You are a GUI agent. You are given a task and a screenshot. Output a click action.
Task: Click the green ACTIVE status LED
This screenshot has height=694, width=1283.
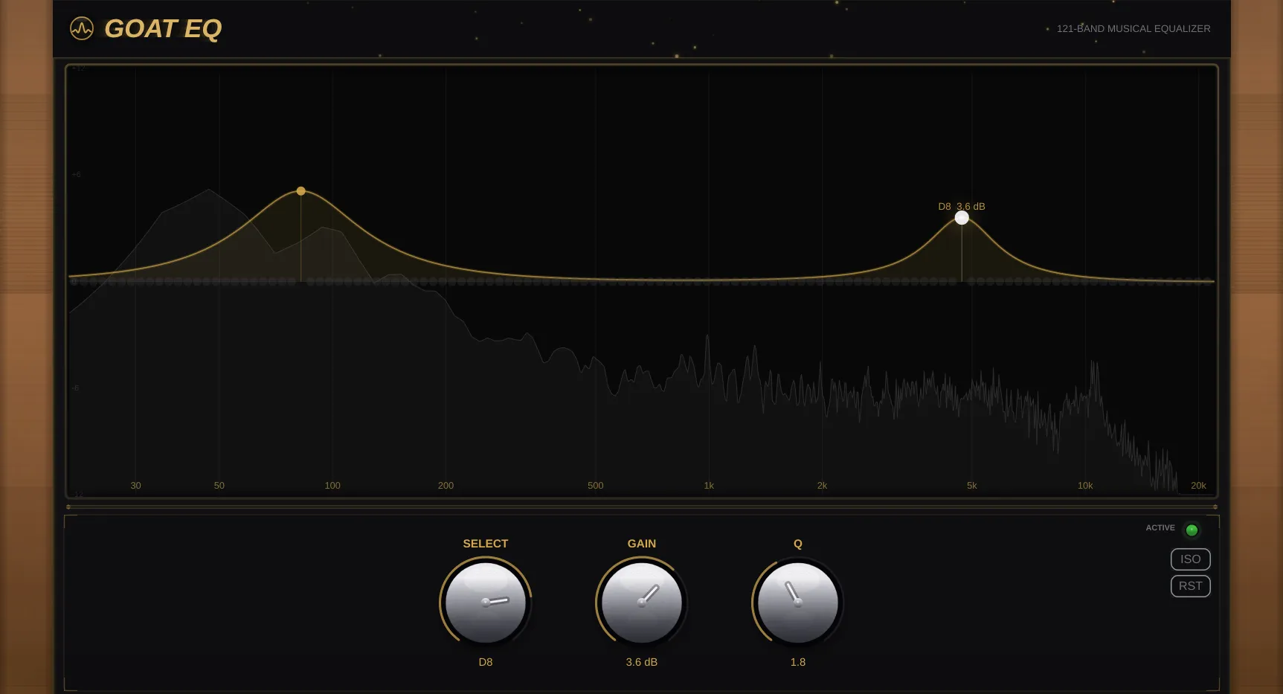1192,530
